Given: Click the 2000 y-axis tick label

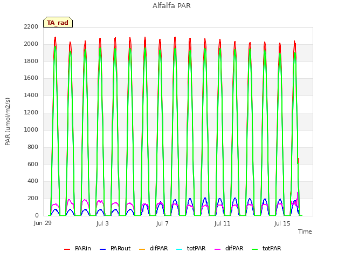Looking at the screenshot, I should tap(31, 44).
